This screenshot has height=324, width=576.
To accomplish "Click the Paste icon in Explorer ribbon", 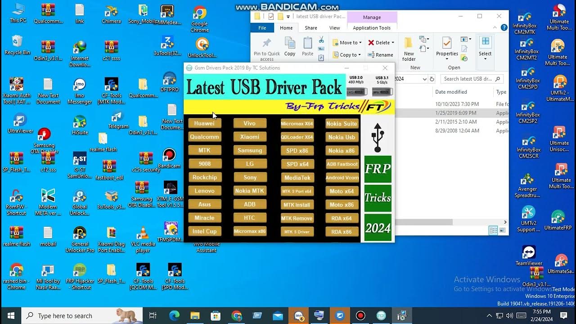I will click(x=308, y=47).
